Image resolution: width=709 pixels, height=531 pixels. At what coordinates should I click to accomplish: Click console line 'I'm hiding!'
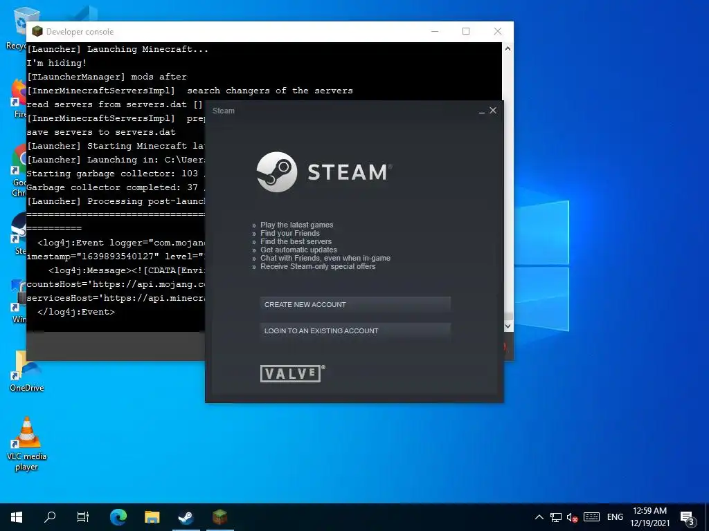(57, 63)
